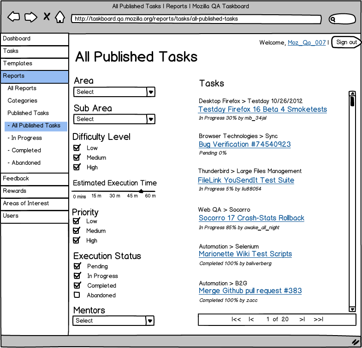Viewport: 362px width, 348px height.
Task: Select Reports in sidebar
Action: [x=35, y=76]
